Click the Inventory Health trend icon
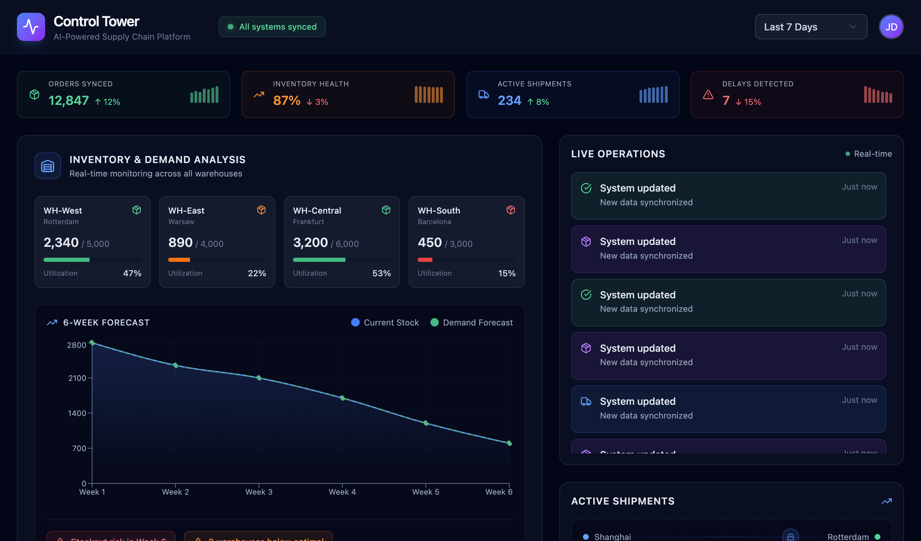This screenshot has height=541, width=921. [259, 94]
